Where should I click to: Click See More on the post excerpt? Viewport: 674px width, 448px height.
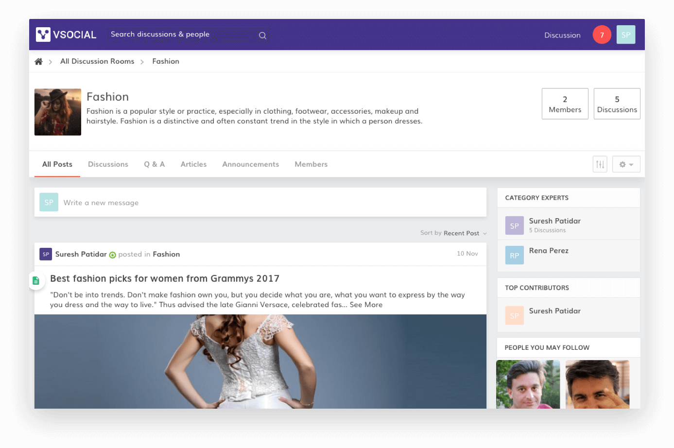click(x=366, y=305)
